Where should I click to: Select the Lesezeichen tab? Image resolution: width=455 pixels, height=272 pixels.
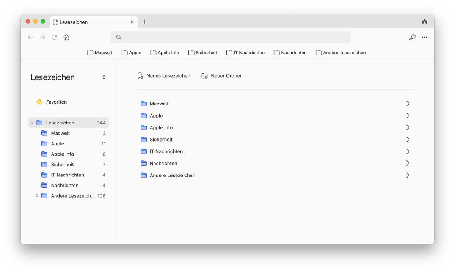pyautogui.click(x=94, y=22)
